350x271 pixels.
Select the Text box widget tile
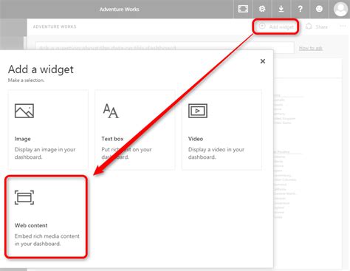coord(135,130)
